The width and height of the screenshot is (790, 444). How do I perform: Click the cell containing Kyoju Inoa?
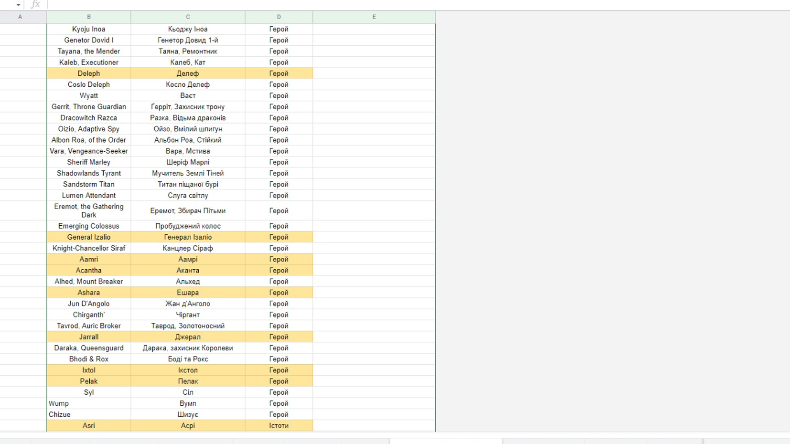[x=88, y=29]
